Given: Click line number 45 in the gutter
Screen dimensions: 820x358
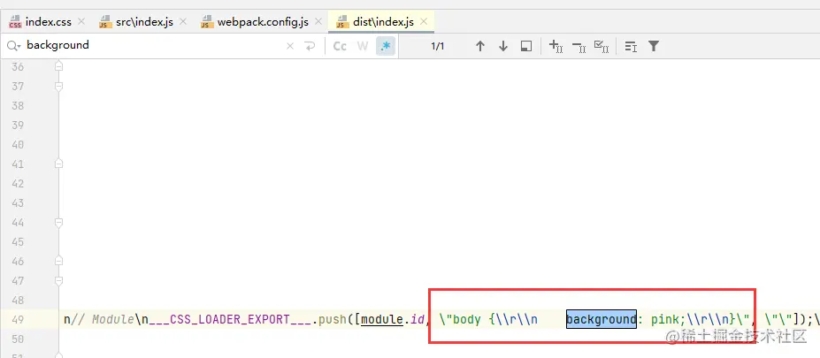Looking at the screenshot, I should tap(18, 242).
